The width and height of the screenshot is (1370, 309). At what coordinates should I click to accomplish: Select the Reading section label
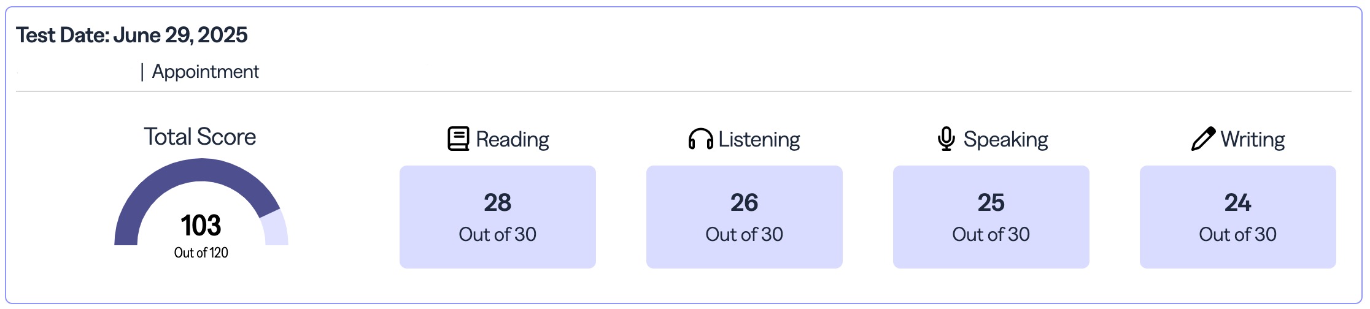click(513, 140)
